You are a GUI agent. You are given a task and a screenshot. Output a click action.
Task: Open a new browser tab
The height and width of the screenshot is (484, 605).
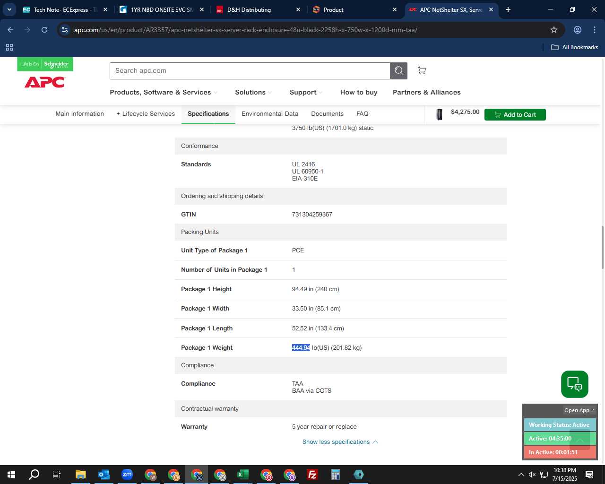[508, 9]
